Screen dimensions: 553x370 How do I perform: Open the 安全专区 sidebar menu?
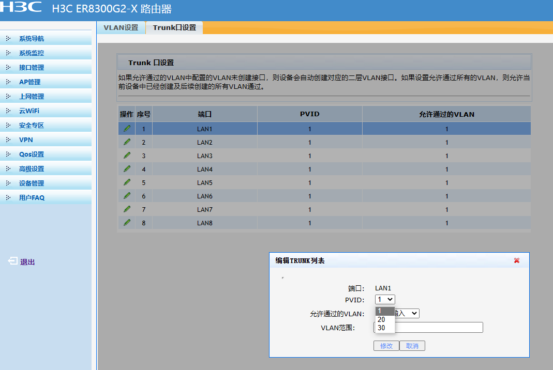(46, 125)
